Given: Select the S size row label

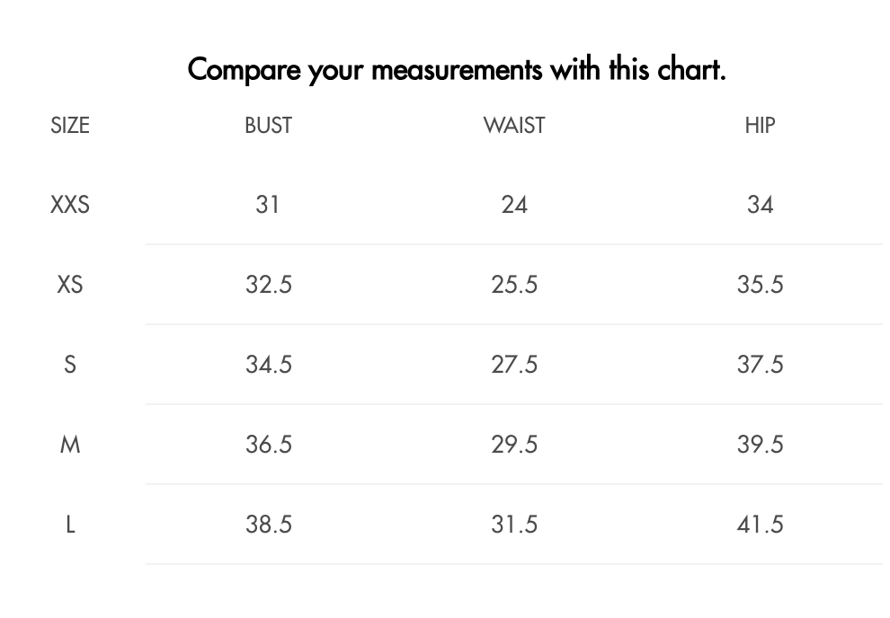Looking at the screenshot, I should point(70,365).
